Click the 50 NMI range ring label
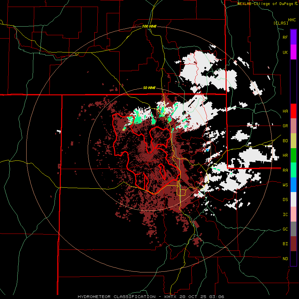 click(149, 88)
